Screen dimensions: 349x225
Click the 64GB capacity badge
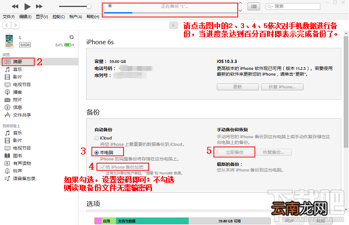click(25, 45)
